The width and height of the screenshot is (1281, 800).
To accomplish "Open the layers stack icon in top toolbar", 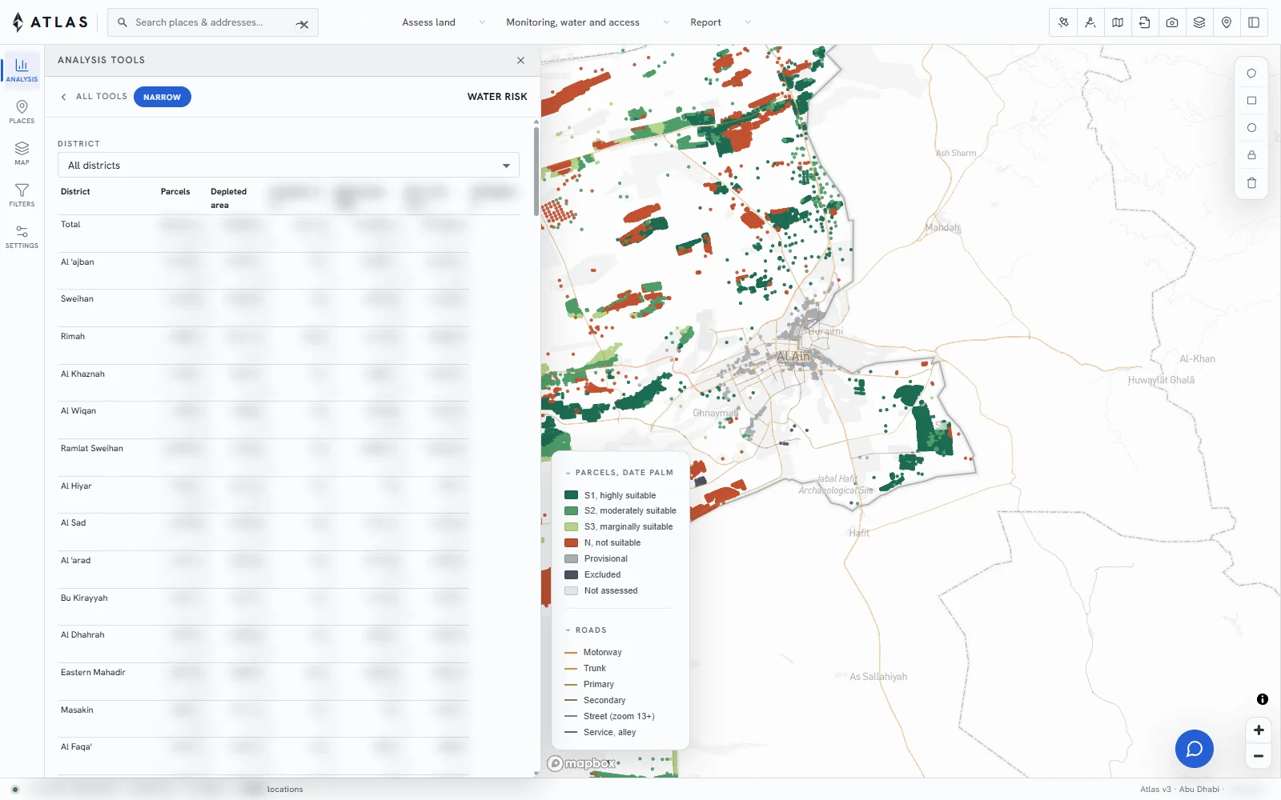I will [1199, 22].
